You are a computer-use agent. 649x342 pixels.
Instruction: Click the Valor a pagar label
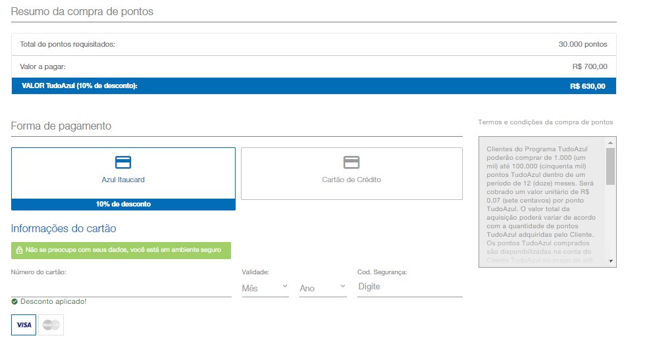(x=43, y=66)
